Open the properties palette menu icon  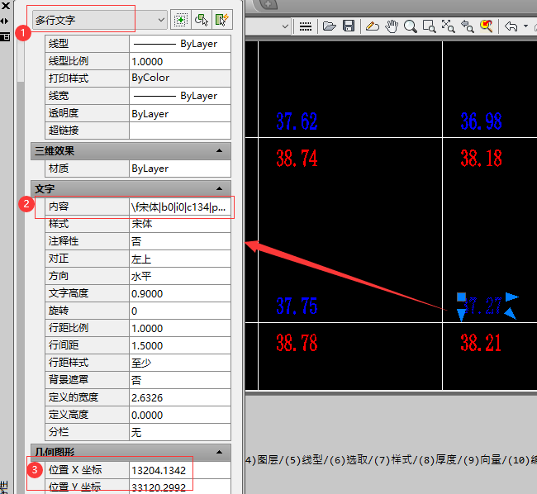point(5,37)
